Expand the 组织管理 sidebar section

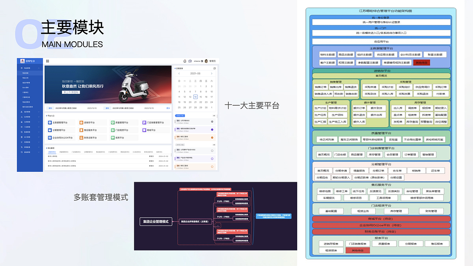(x=39, y=112)
